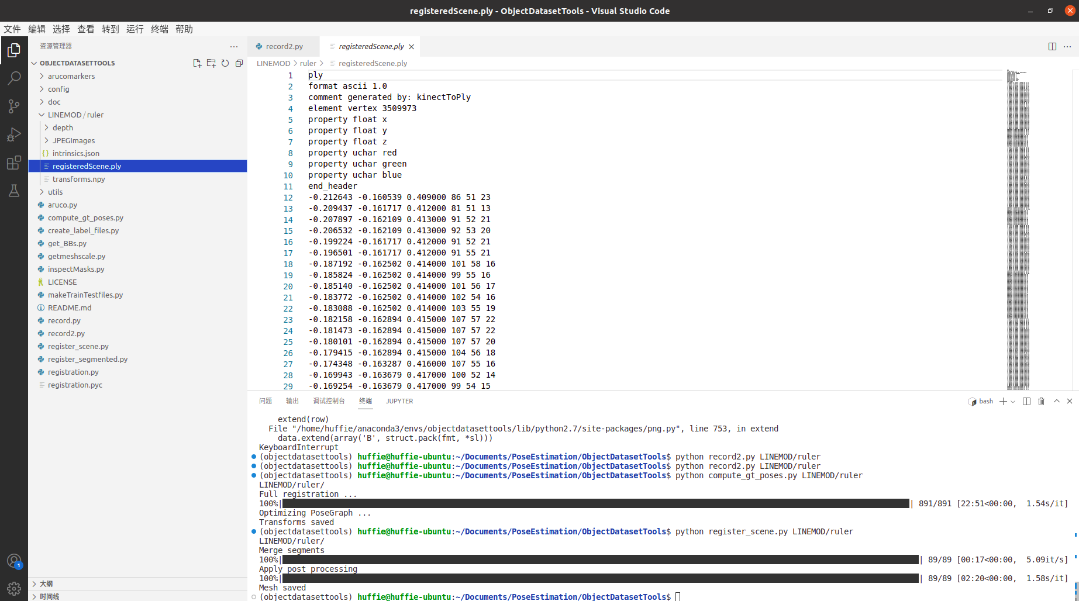Open the Source Control view
The width and height of the screenshot is (1079, 601).
(14, 106)
